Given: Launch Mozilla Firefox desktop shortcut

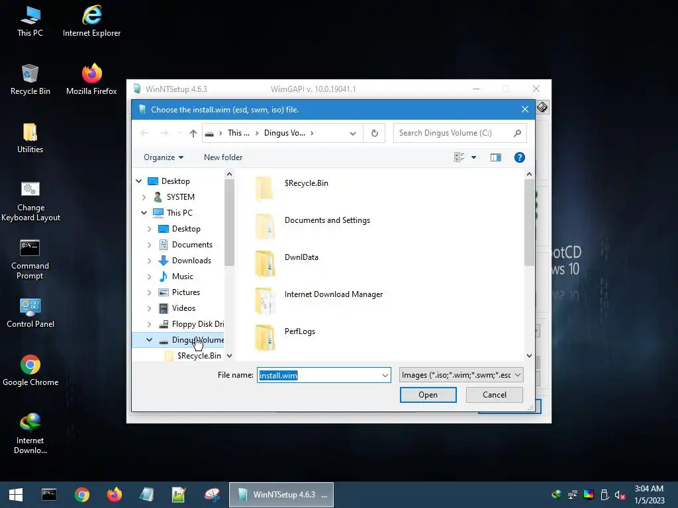Looking at the screenshot, I should (x=91, y=80).
